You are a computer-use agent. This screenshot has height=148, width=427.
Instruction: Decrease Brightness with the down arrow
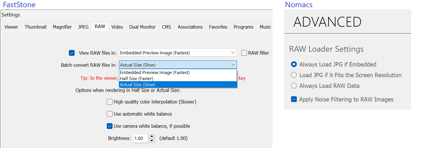point(152,140)
